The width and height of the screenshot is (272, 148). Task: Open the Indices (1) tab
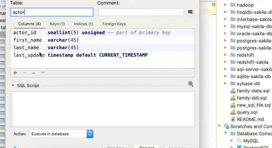(83, 24)
